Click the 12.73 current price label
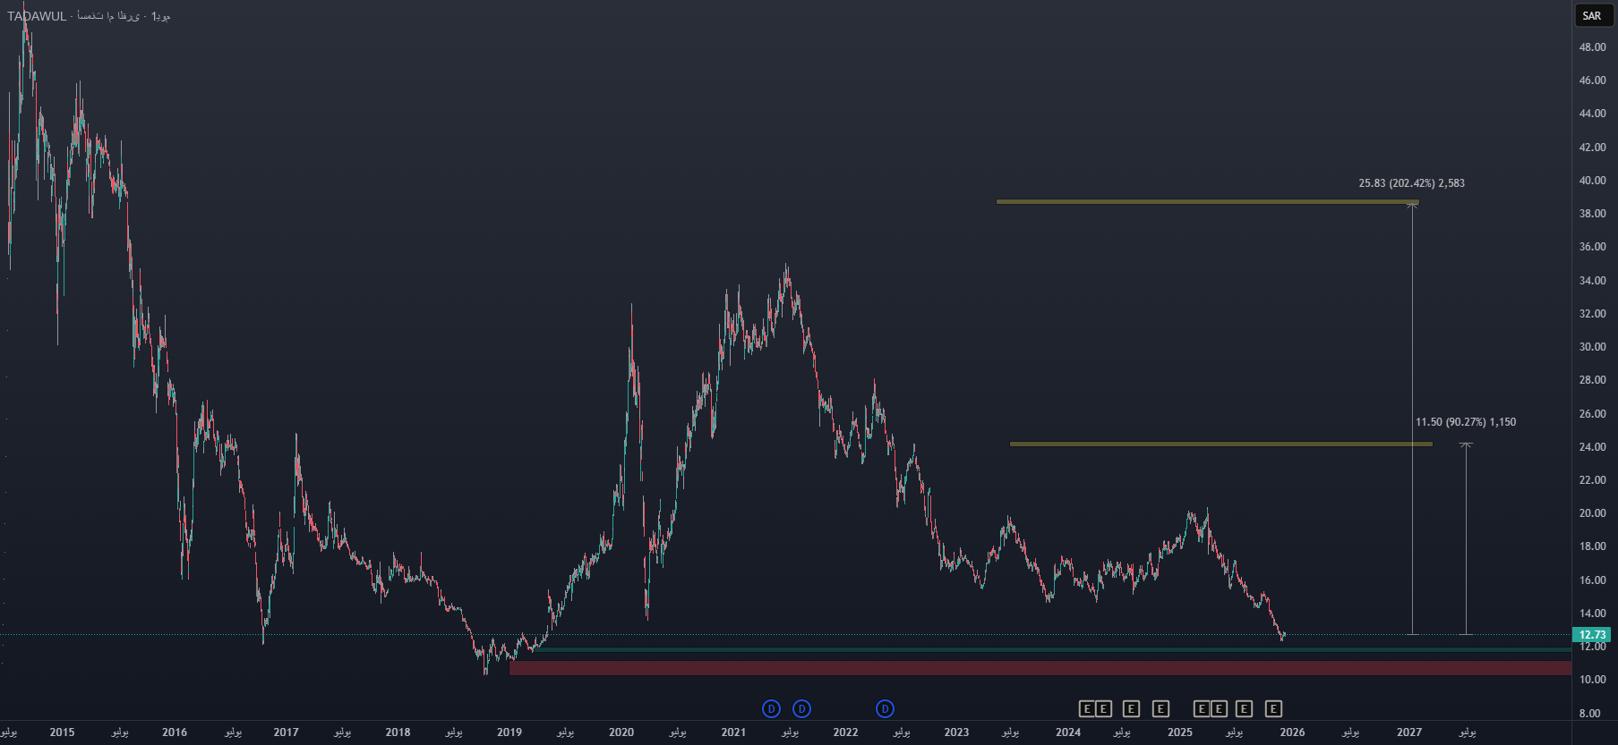Viewport: 1618px width, 745px height. [1591, 635]
